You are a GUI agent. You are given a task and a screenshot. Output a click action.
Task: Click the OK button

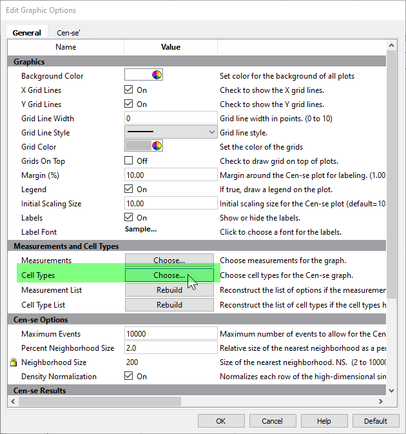[x=220, y=421]
